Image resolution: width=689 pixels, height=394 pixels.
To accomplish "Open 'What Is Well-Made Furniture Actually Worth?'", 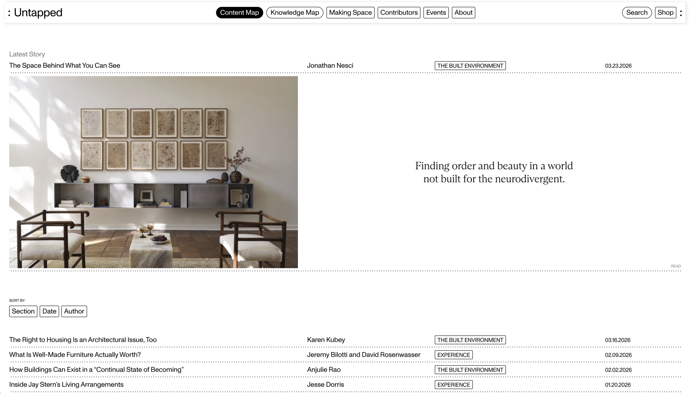I will (75, 355).
